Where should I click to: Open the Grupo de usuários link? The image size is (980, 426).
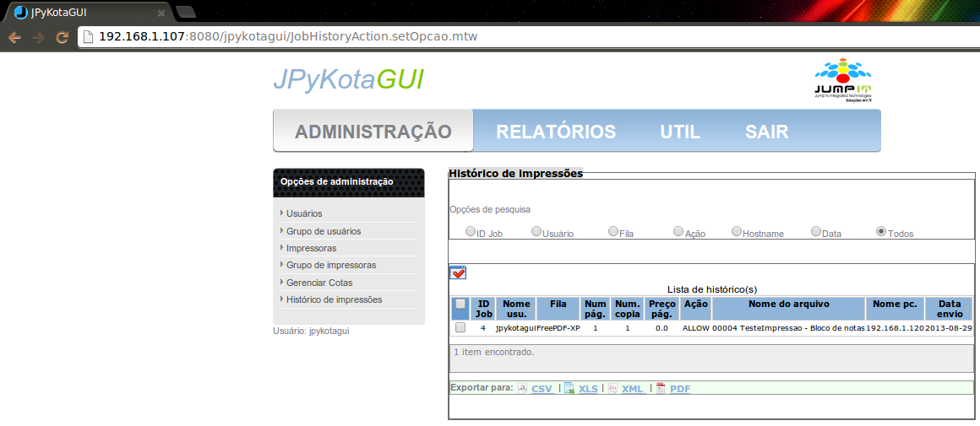click(x=324, y=231)
